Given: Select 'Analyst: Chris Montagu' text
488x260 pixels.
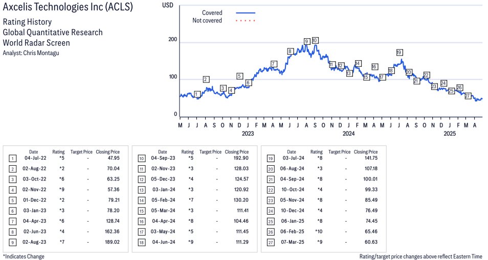Looking at the screenshot, I should tap(31, 53).
